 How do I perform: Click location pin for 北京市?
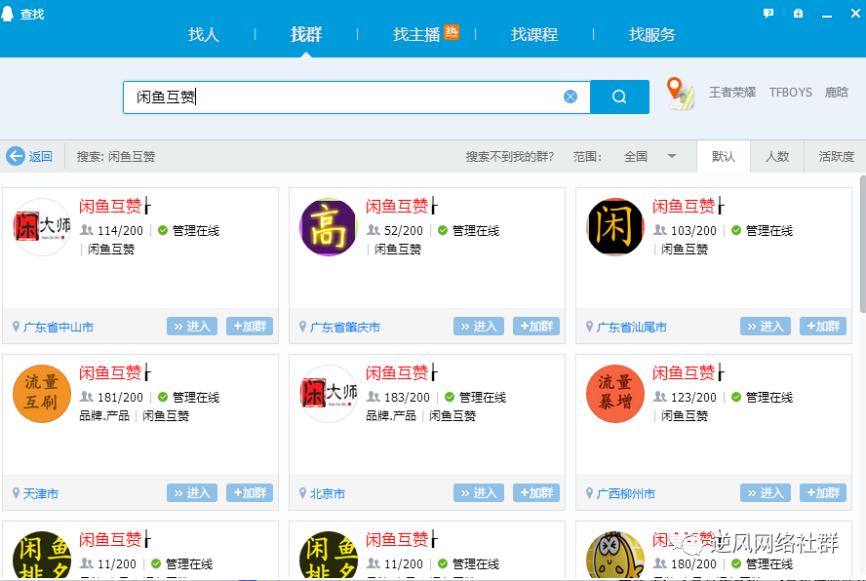pos(302,493)
